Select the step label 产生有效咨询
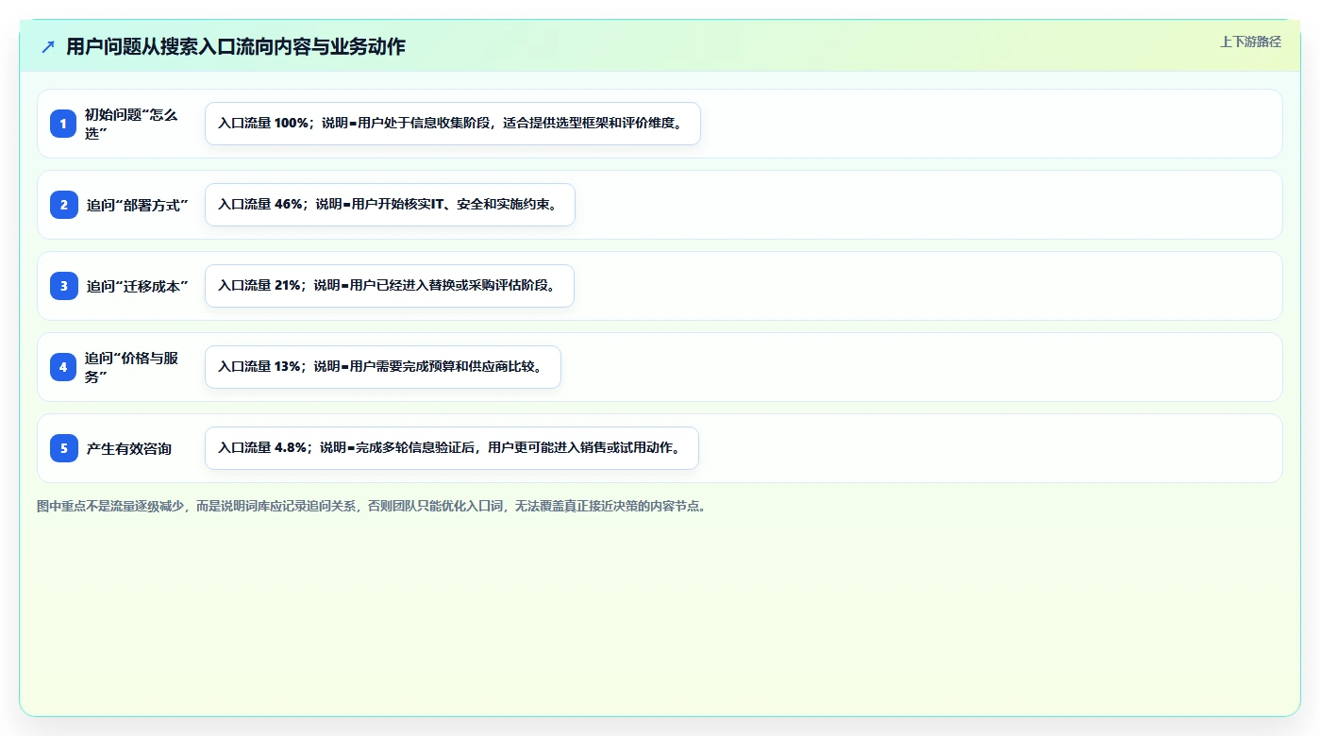The width and height of the screenshot is (1320, 736). [129, 448]
